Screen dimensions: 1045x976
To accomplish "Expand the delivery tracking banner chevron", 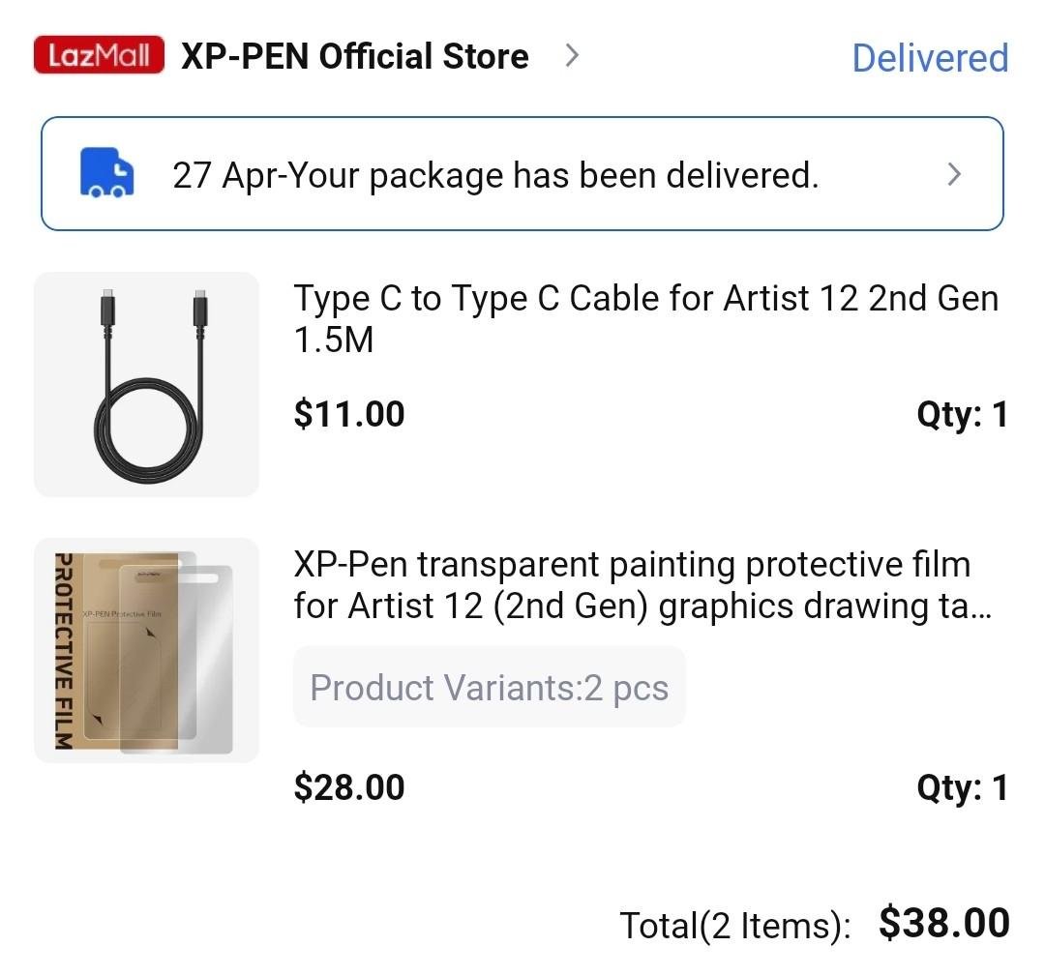I will [954, 174].
